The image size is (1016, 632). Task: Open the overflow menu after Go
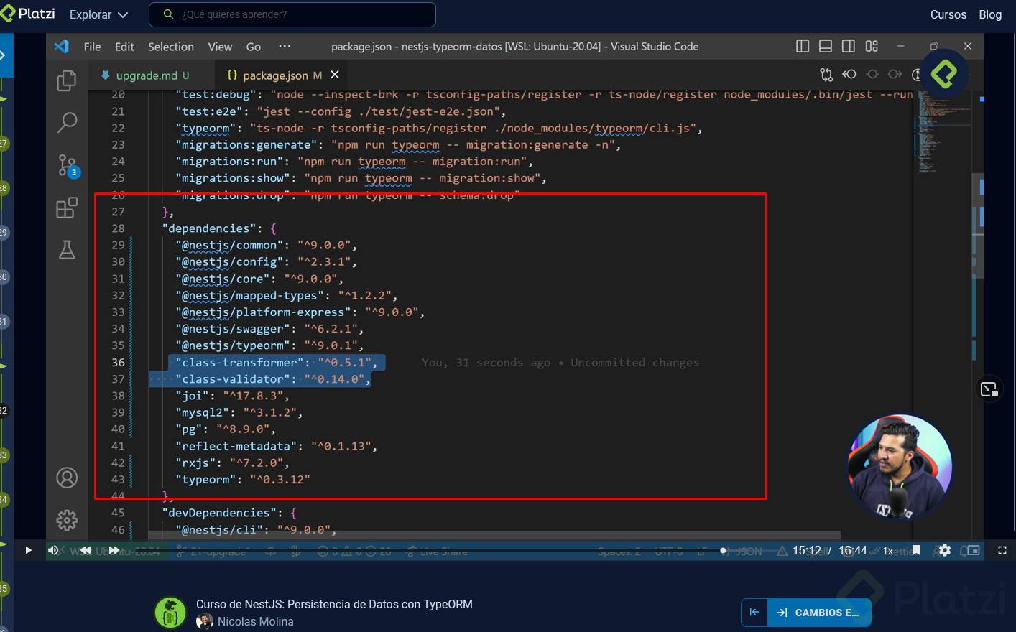[285, 46]
